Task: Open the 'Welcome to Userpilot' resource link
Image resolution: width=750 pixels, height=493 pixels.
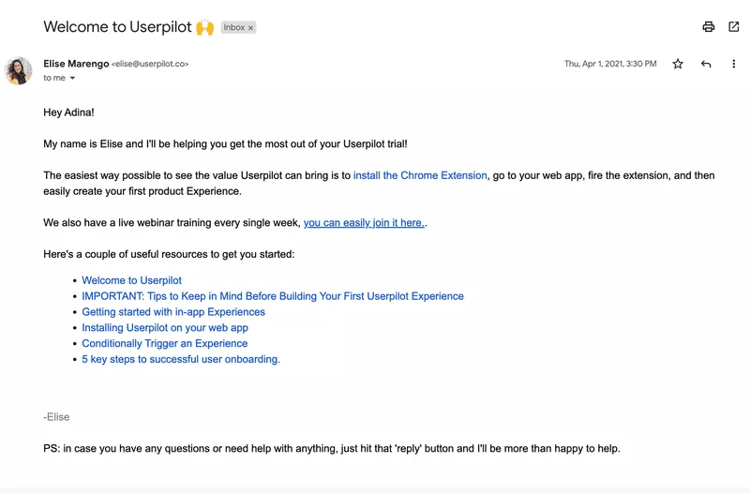Action: [x=131, y=280]
